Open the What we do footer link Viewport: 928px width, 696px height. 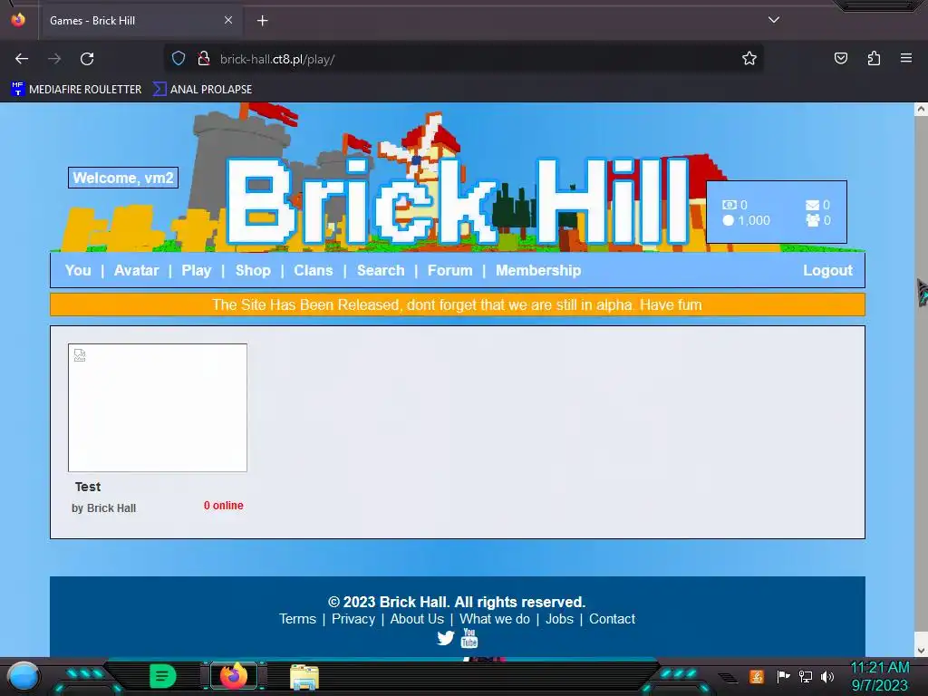tap(495, 619)
